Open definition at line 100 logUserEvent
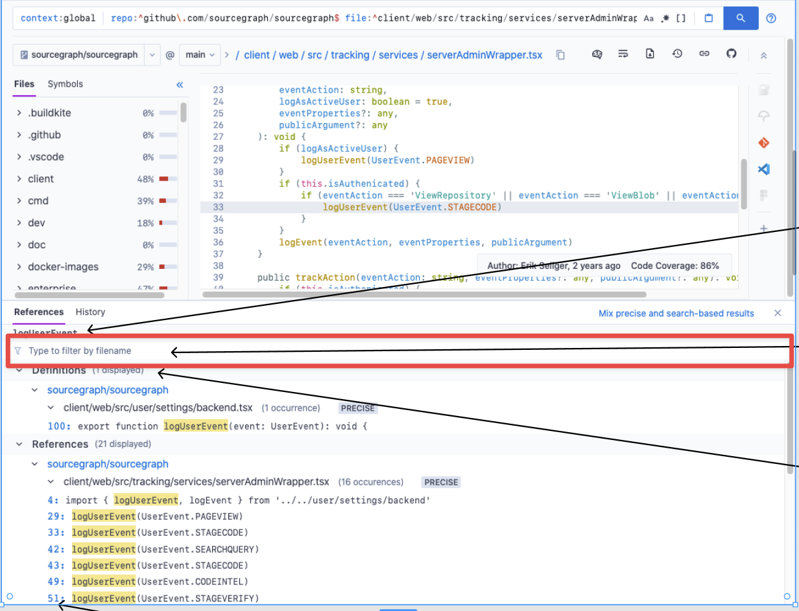799x611 pixels. coord(208,426)
